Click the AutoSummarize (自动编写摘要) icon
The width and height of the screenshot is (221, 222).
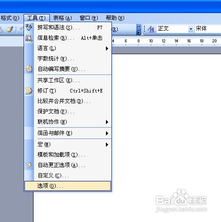click(x=29, y=69)
